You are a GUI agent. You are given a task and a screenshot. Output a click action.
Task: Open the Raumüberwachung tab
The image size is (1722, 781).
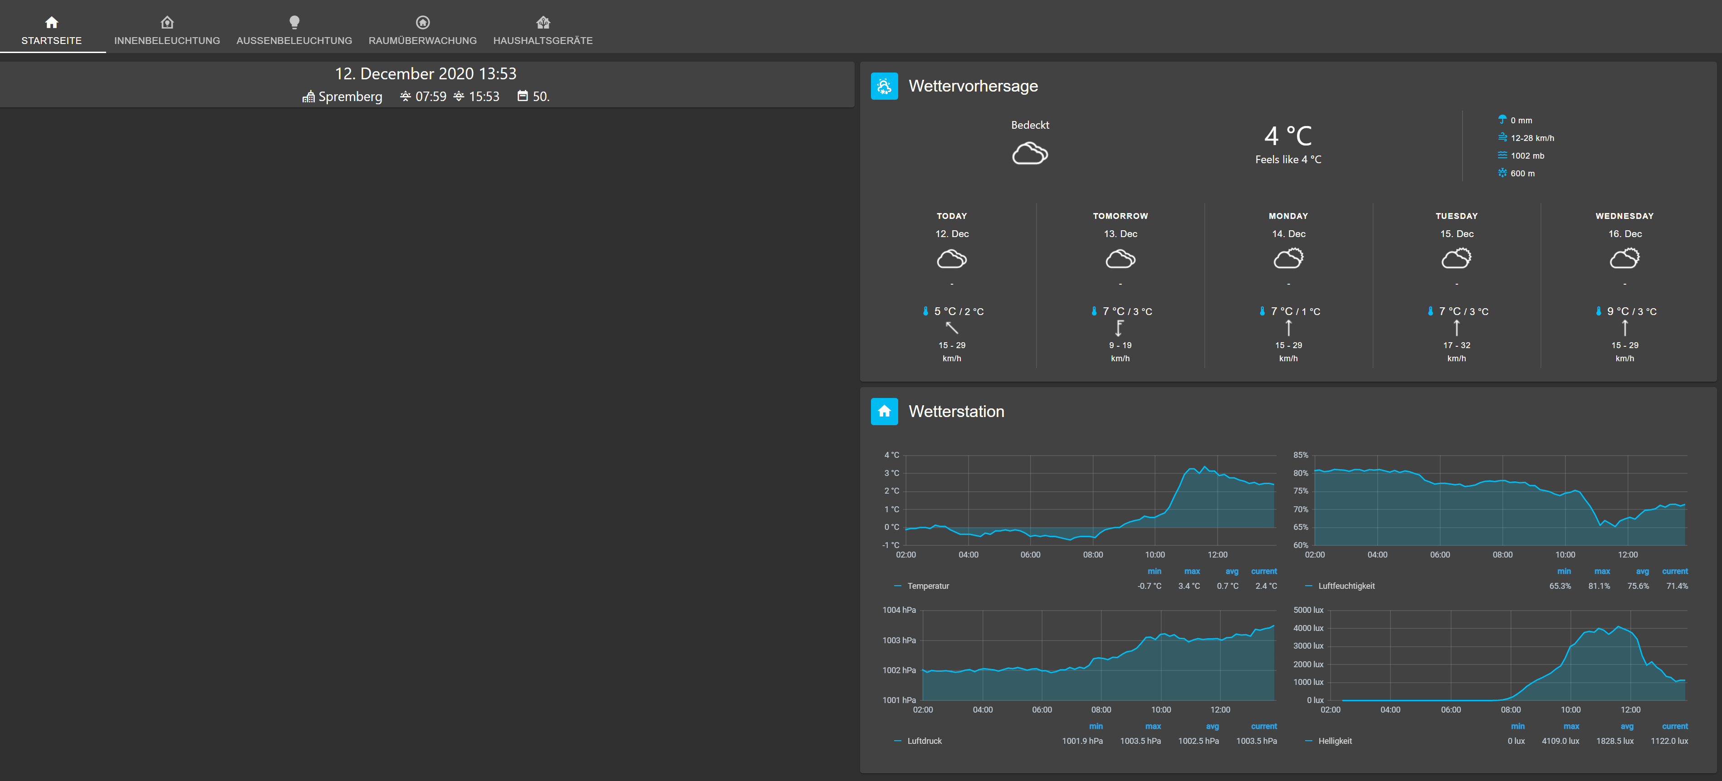click(422, 31)
